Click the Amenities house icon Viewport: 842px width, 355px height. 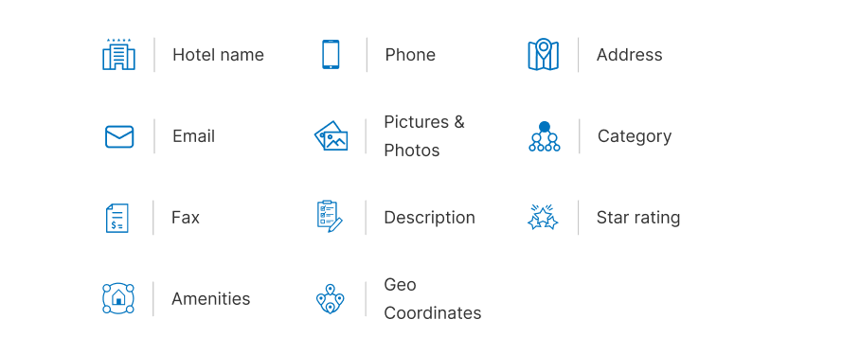tap(118, 298)
